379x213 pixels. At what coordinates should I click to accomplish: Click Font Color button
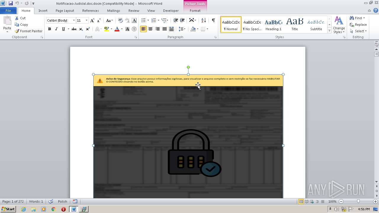tap(117, 29)
